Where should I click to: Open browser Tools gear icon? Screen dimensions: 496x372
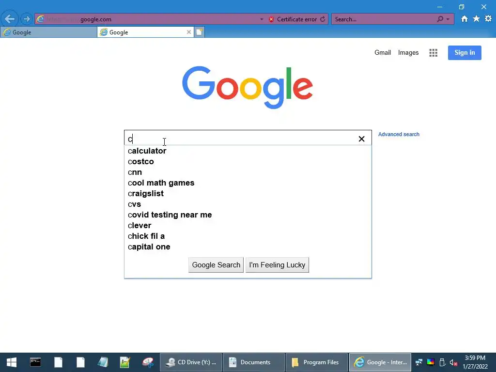click(488, 19)
